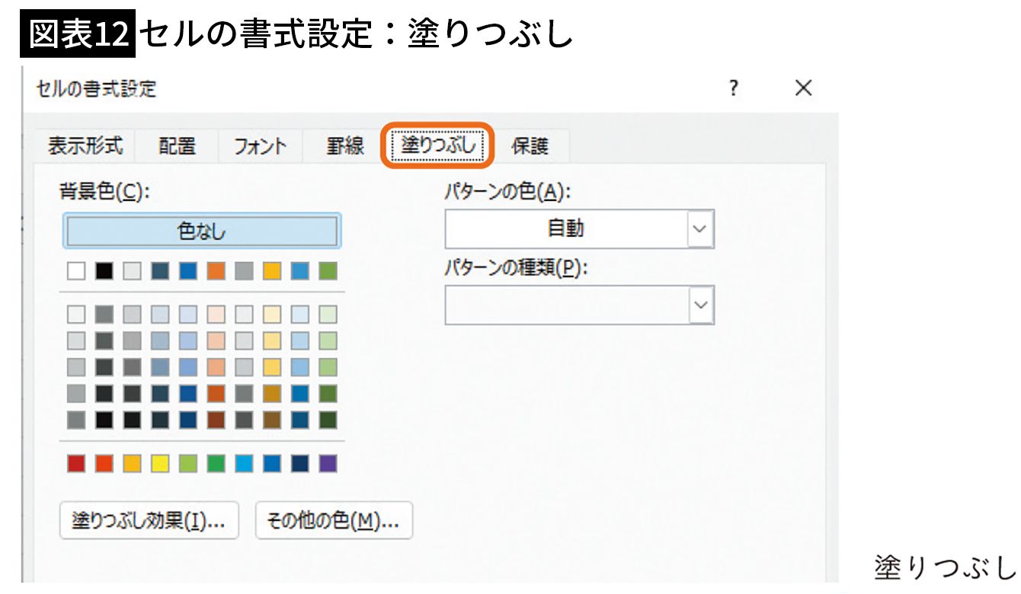This screenshot has width=1021, height=594.
Task: Expand the パターンの色 dropdown
Action: tap(700, 229)
